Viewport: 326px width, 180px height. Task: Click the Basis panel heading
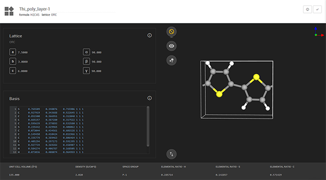(14, 99)
